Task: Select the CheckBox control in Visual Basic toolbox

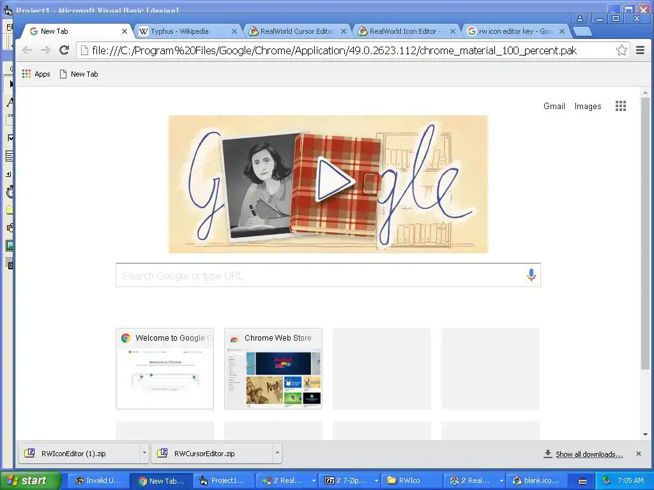Action: (10, 138)
